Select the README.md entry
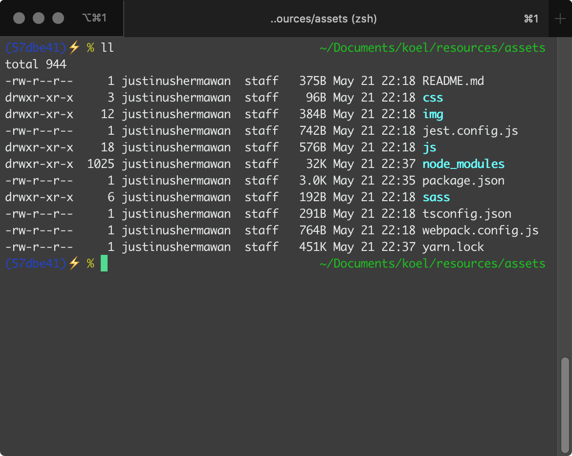This screenshot has height=456, width=572. [453, 81]
